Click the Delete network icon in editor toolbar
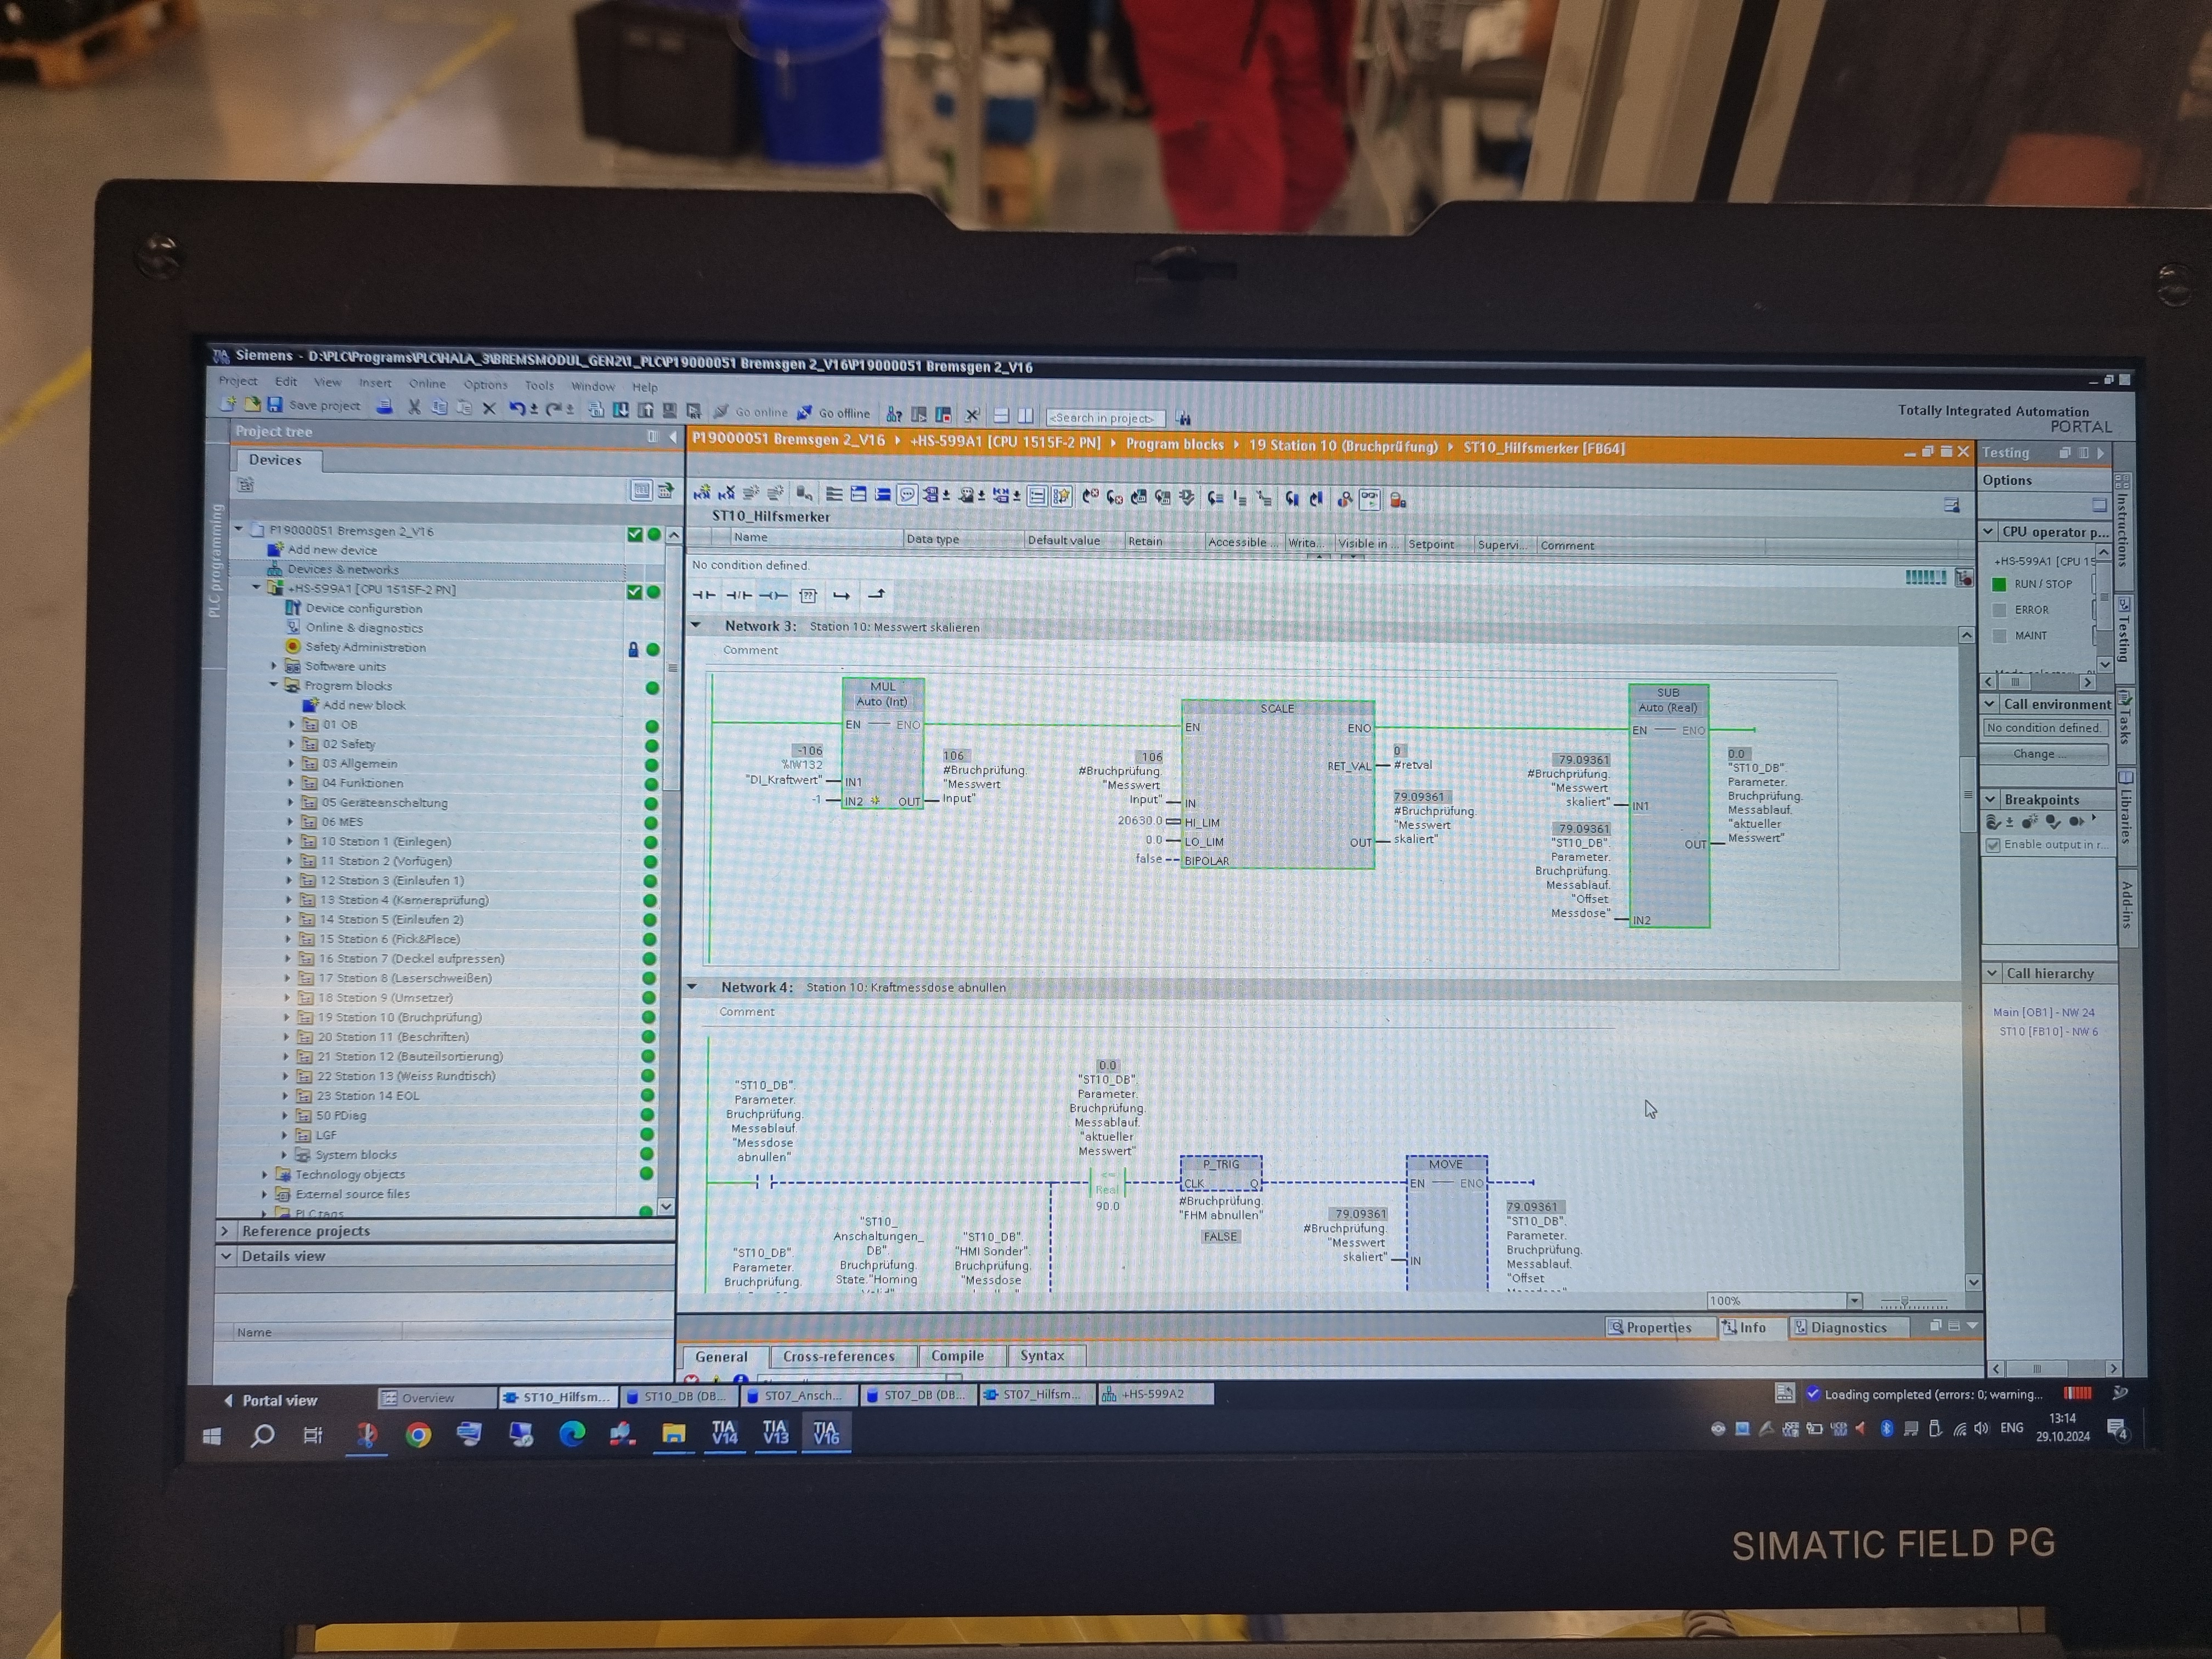 tap(727, 492)
